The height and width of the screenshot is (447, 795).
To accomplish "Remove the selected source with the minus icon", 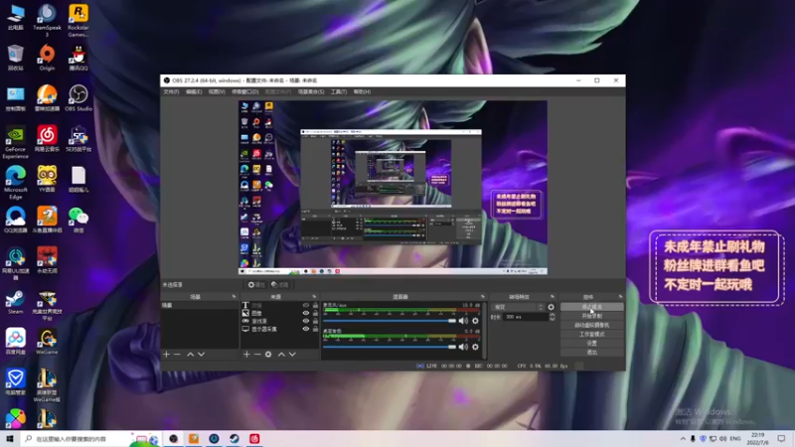I will click(x=257, y=355).
